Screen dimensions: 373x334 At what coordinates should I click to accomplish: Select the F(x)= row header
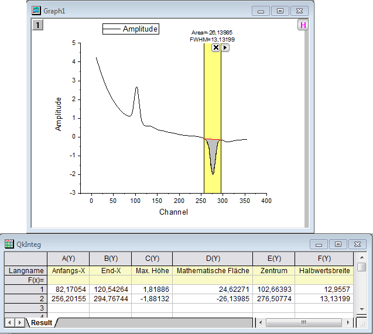(x=26, y=280)
